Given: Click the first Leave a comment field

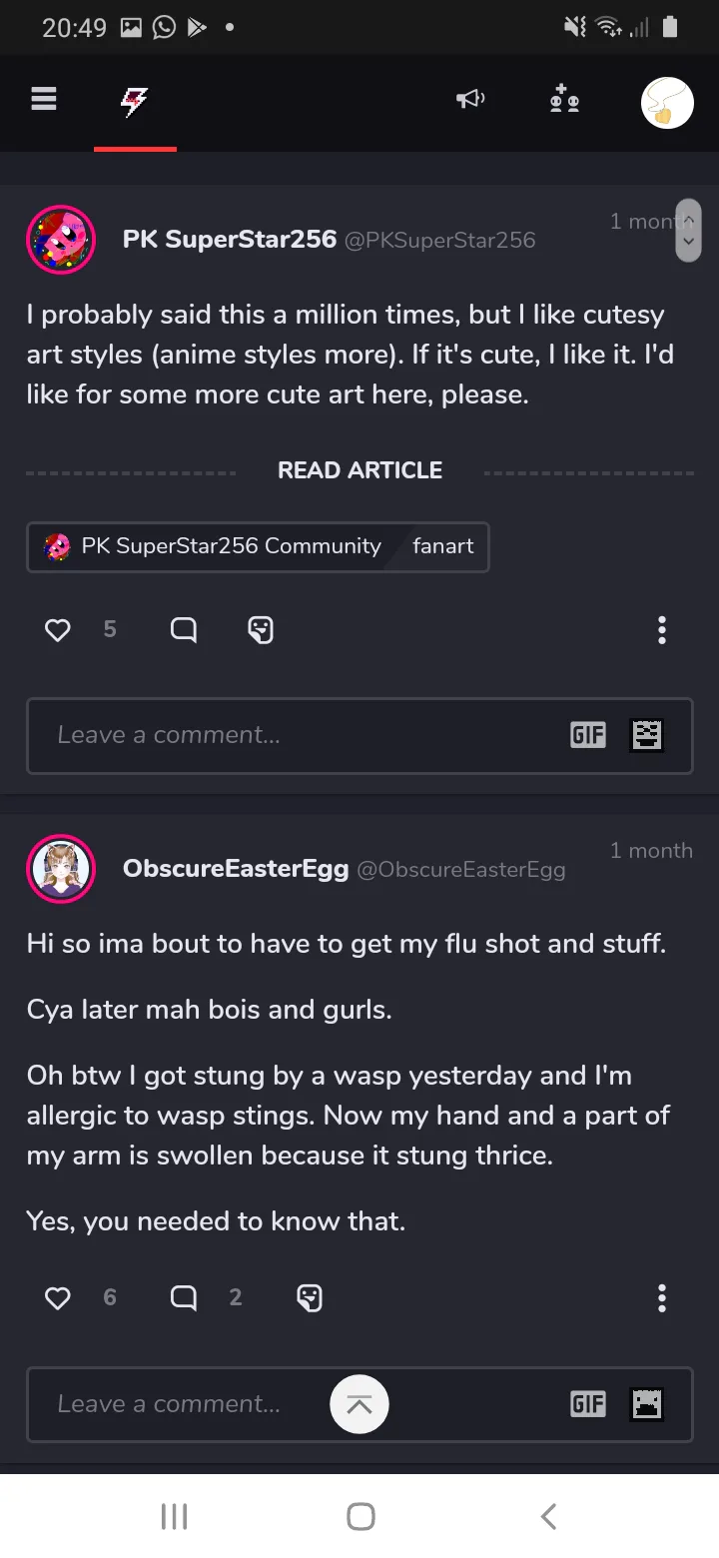Looking at the screenshot, I should tap(300, 736).
